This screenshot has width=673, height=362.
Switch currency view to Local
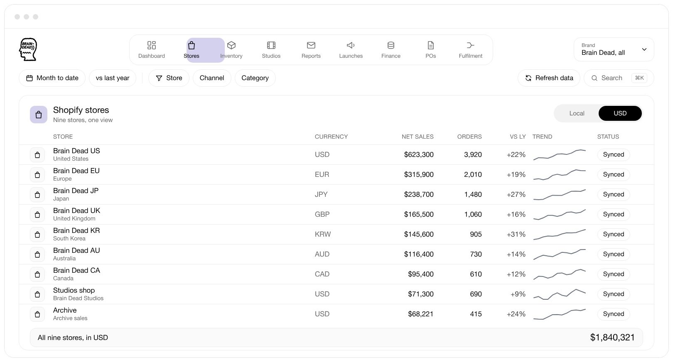[577, 113]
